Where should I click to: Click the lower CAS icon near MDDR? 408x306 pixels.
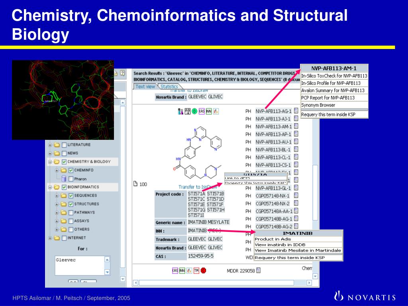(x=175, y=271)
